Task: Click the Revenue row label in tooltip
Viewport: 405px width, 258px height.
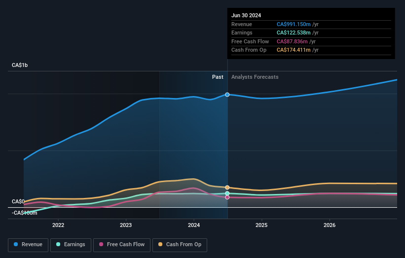Action: click(x=242, y=24)
